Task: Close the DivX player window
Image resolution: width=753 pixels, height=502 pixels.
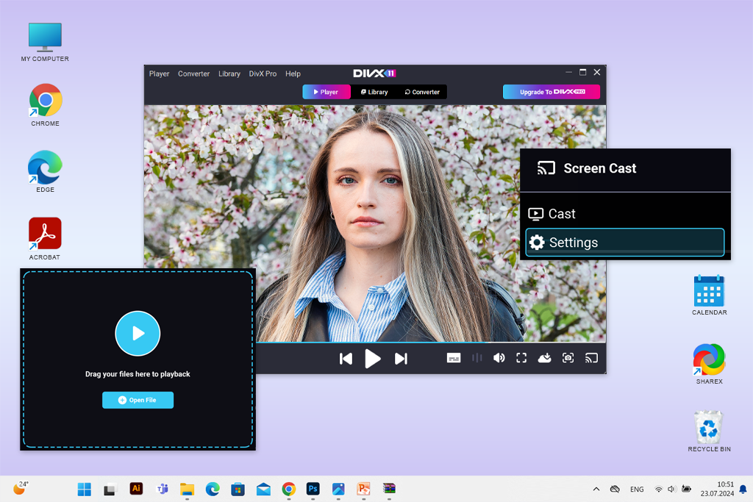Action: click(x=597, y=72)
